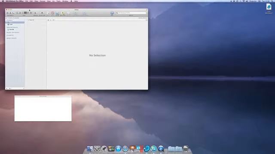Click the RECENT DATABASES sidebar header
Screen dimensions: 275x154
(13, 33)
